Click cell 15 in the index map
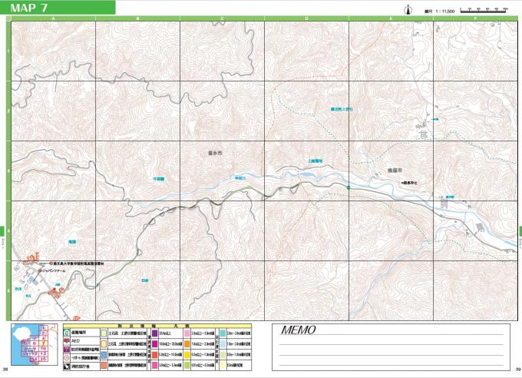522x378 pixels. (x=44, y=359)
